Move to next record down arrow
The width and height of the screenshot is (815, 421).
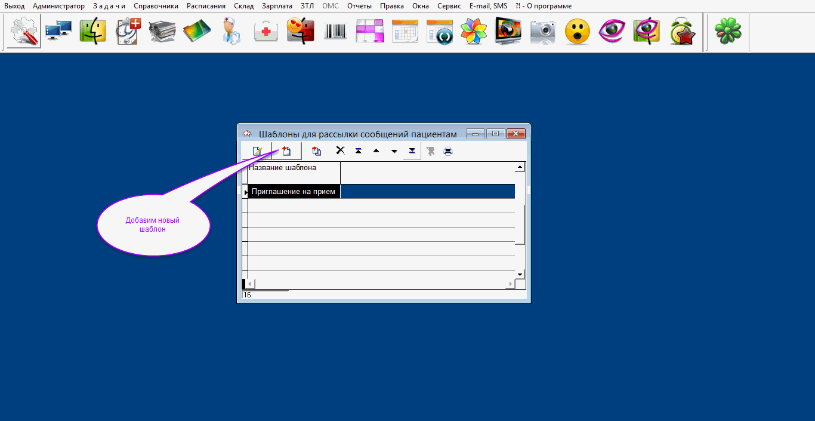[x=394, y=151]
